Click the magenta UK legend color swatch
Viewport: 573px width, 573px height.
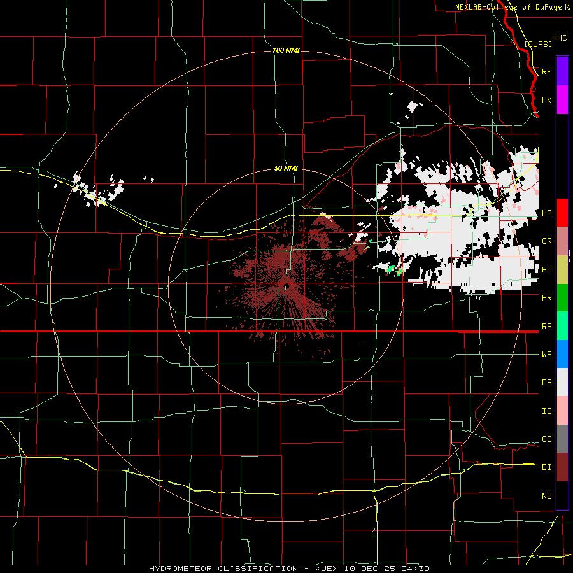point(562,100)
